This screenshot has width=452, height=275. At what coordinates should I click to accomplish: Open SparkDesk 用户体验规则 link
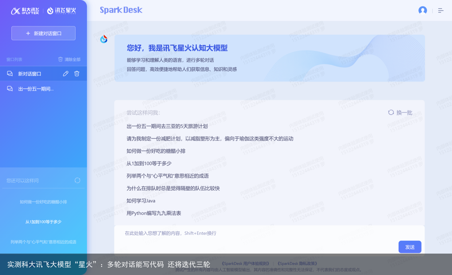[246, 264]
